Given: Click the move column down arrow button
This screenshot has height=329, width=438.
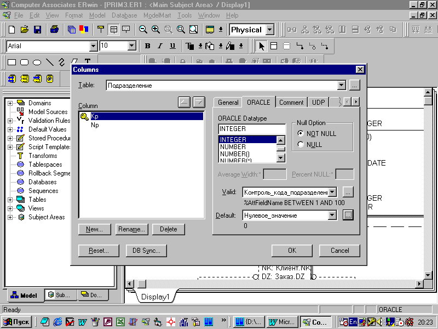Looking at the screenshot, I should click(x=199, y=102).
